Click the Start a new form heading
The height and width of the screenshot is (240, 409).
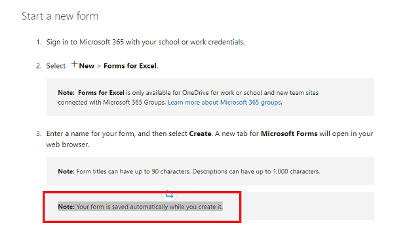click(x=60, y=16)
